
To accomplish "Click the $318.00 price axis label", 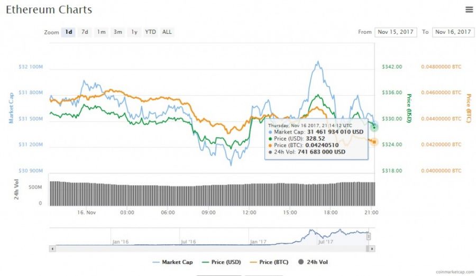I will (x=392, y=171).
